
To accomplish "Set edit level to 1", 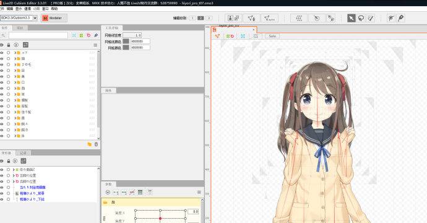I will click(x=192, y=18).
